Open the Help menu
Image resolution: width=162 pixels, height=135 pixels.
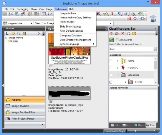72,9
